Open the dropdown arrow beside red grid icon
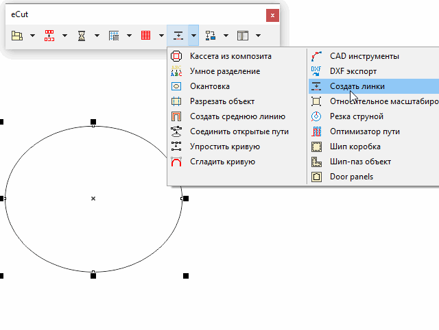This screenshot has height=330, width=439. click(x=161, y=36)
